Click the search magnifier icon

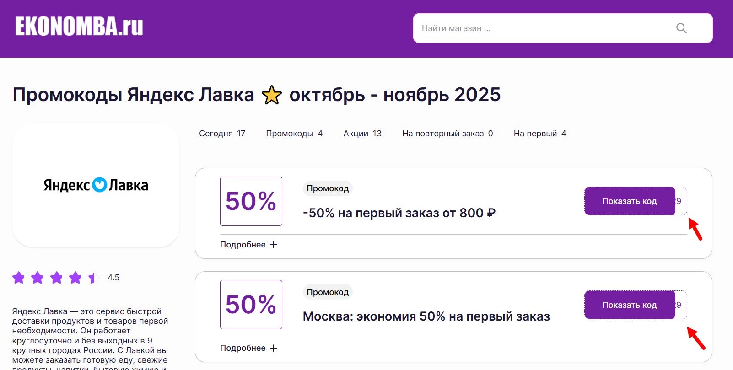pyautogui.click(x=681, y=28)
